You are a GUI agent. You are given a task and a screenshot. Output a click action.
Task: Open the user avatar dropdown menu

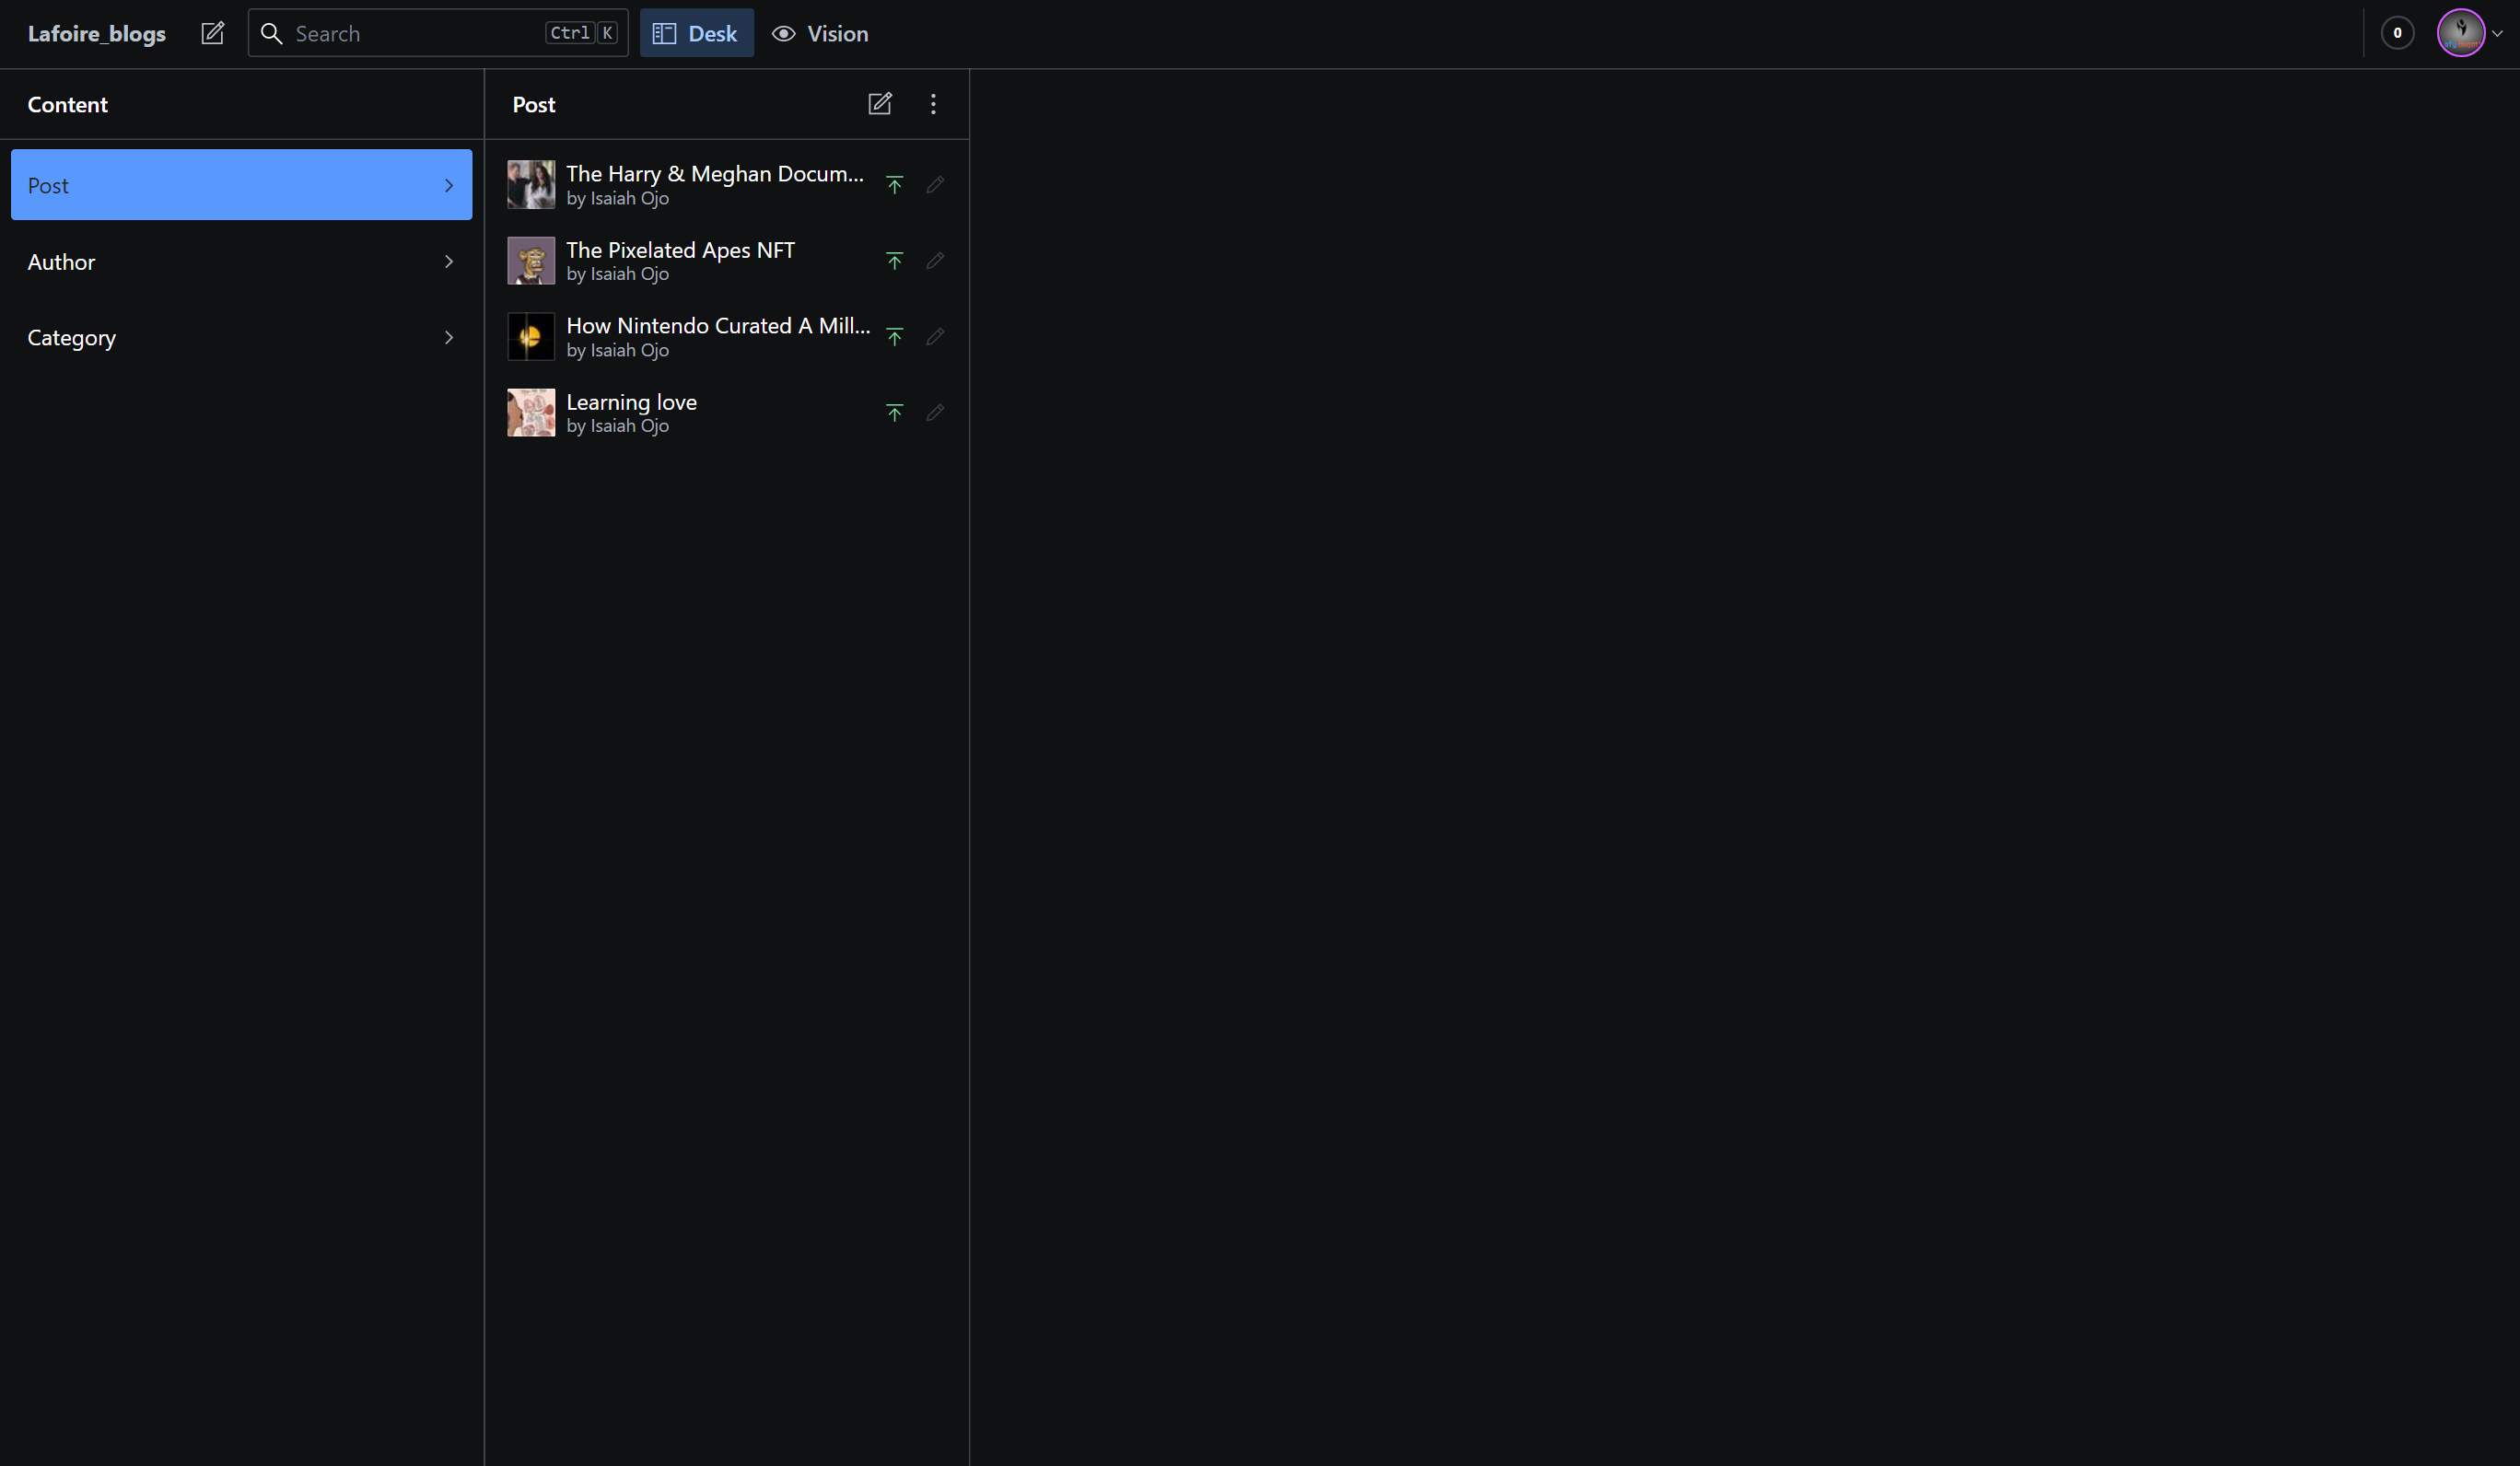(x=2471, y=33)
